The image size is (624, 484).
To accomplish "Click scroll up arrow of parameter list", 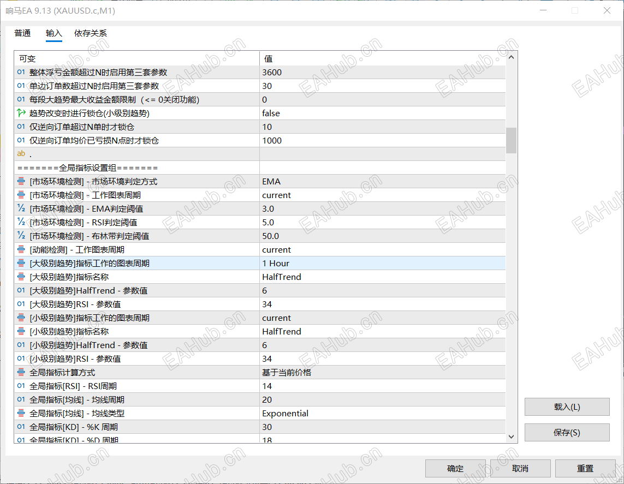I will coord(512,58).
